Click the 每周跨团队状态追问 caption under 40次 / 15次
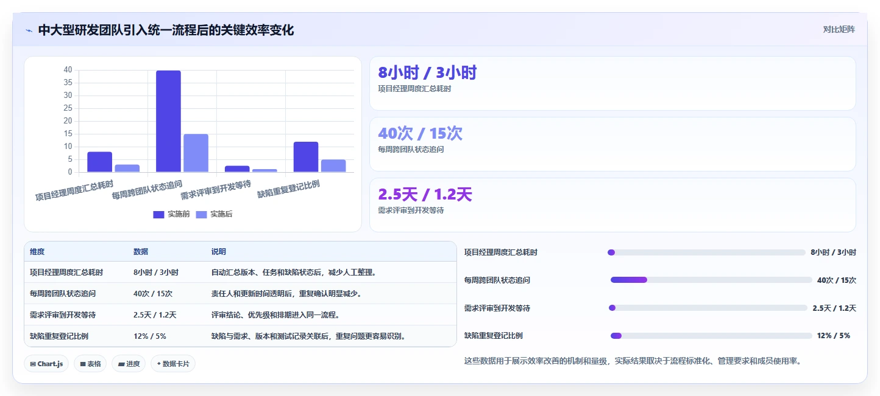This screenshot has width=880, height=396. click(x=411, y=150)
